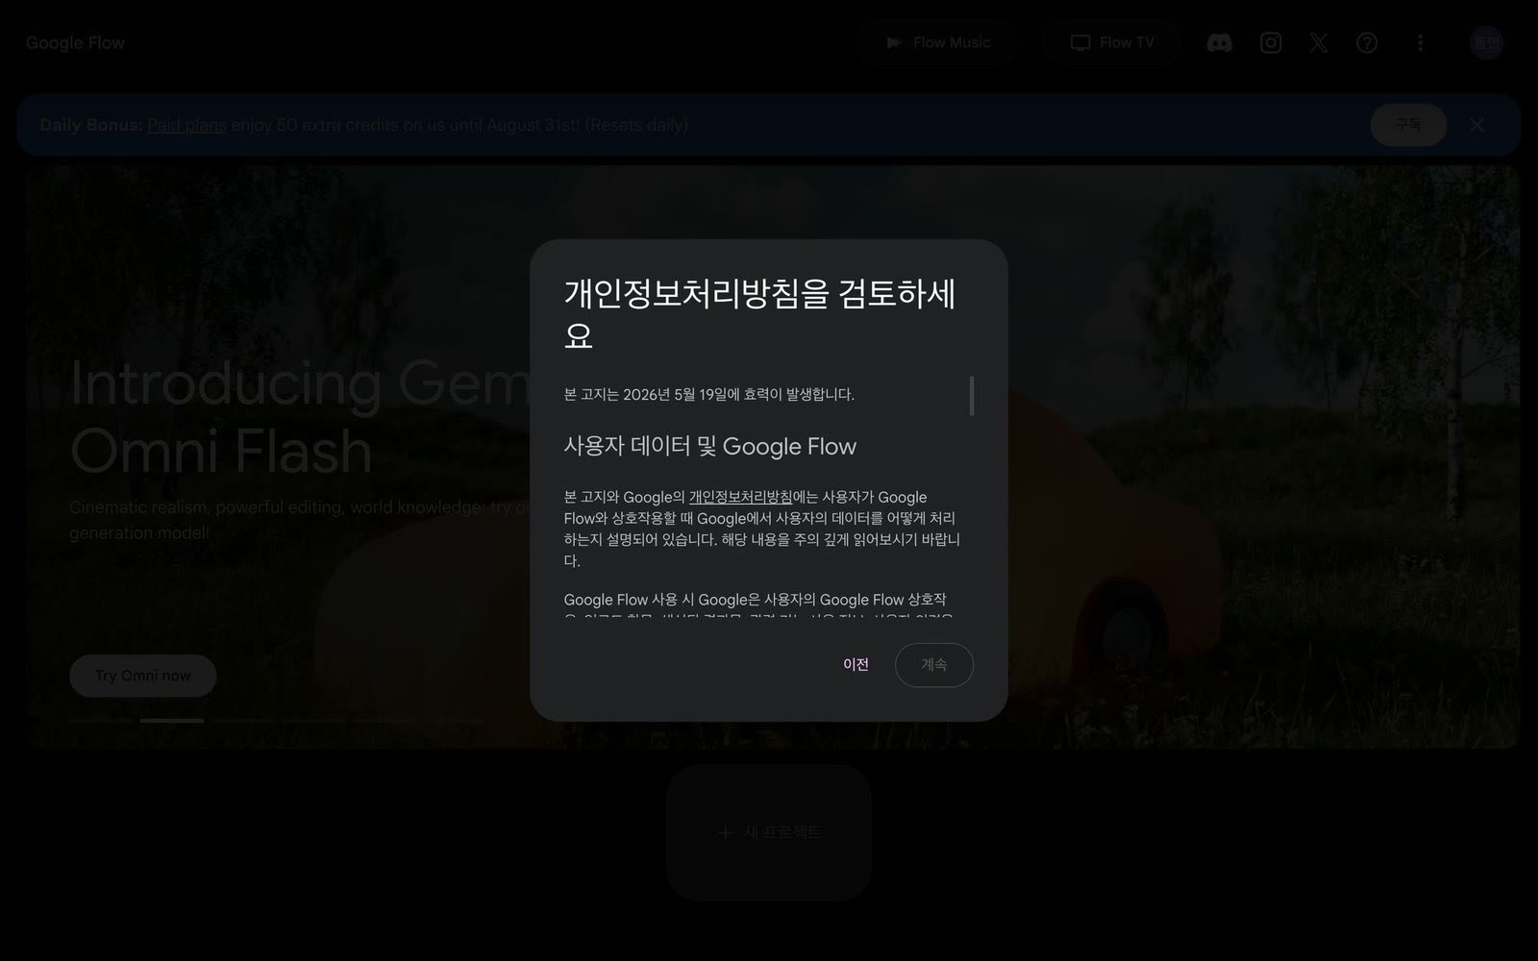
Task: Click the 계속 continue button in dialog
Action: [934, 665]
